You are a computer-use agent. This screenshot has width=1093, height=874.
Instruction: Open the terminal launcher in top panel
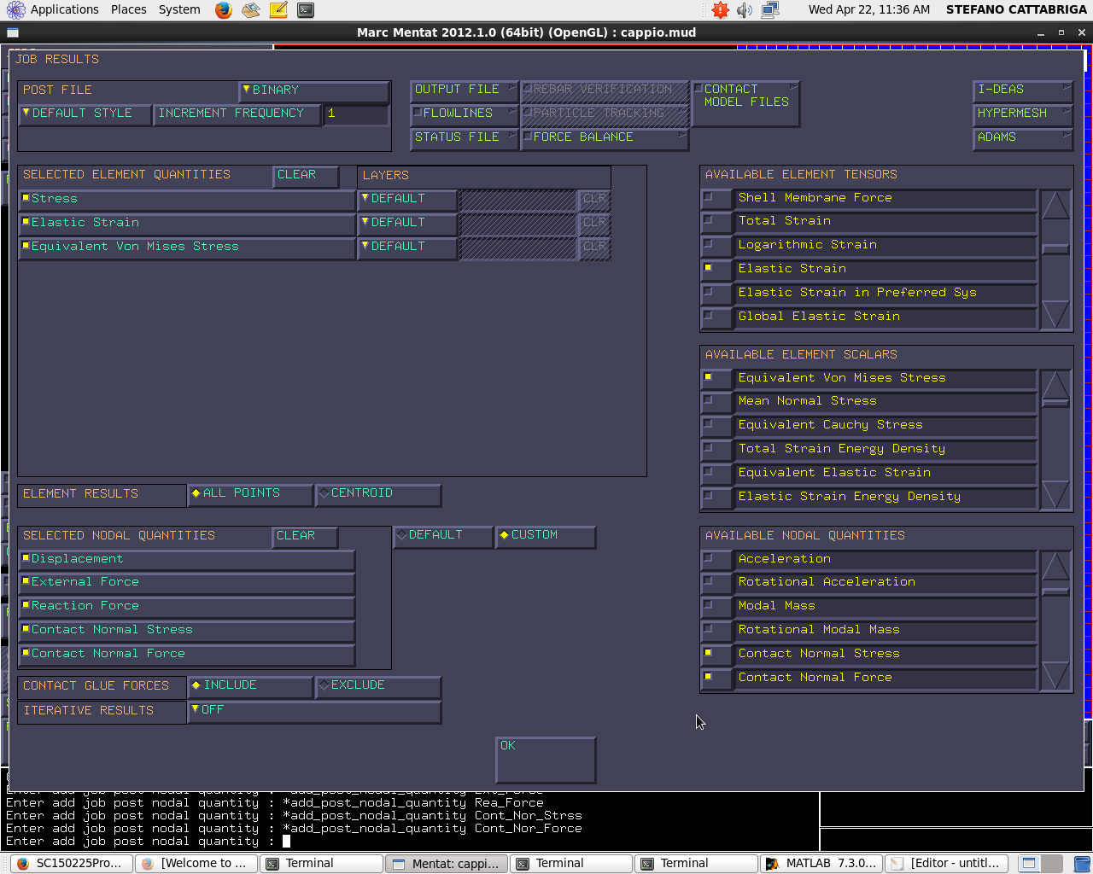pyautogui.click(x=306, y=10)
